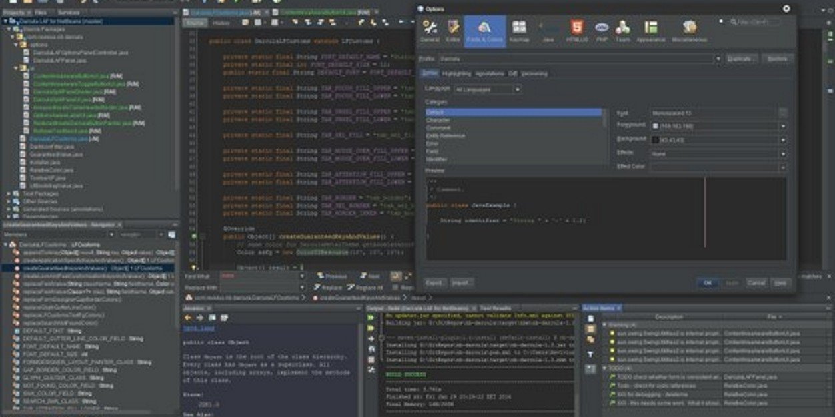Select the Keymap options icon
Viewport: 835px width, 417px height.
[519, 31]
